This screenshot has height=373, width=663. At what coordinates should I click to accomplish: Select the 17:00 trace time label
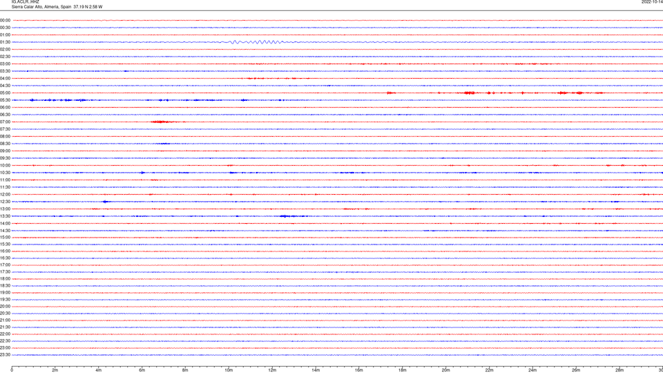point(5,265)
